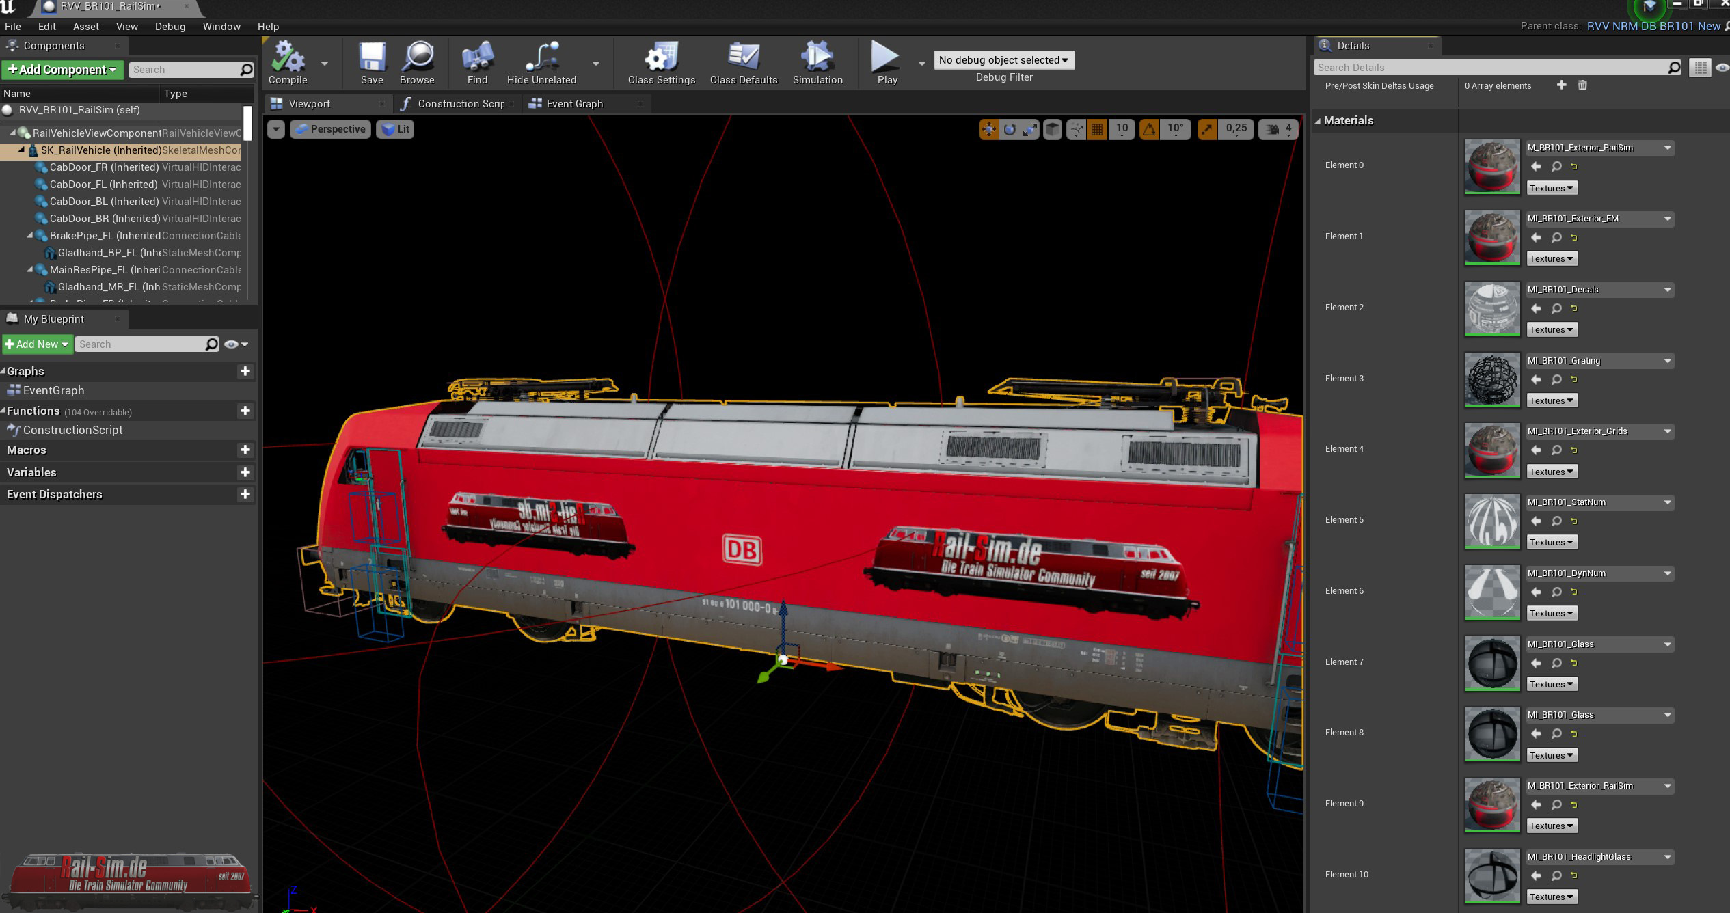The image size is (1730, 913).
Task: Toggle My Blueprint view options eye
Action: (x=236, y=344)
